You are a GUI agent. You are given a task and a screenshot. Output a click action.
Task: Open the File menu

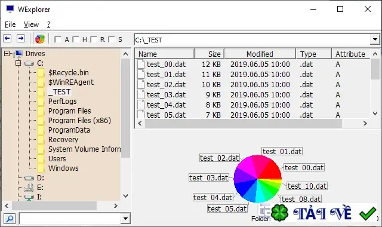[10, 24]
